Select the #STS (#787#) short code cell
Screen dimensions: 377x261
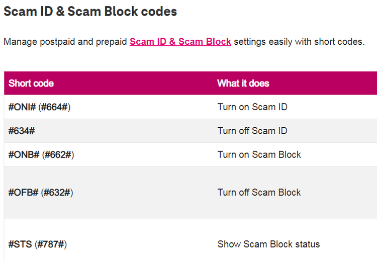tap(38, 244)
